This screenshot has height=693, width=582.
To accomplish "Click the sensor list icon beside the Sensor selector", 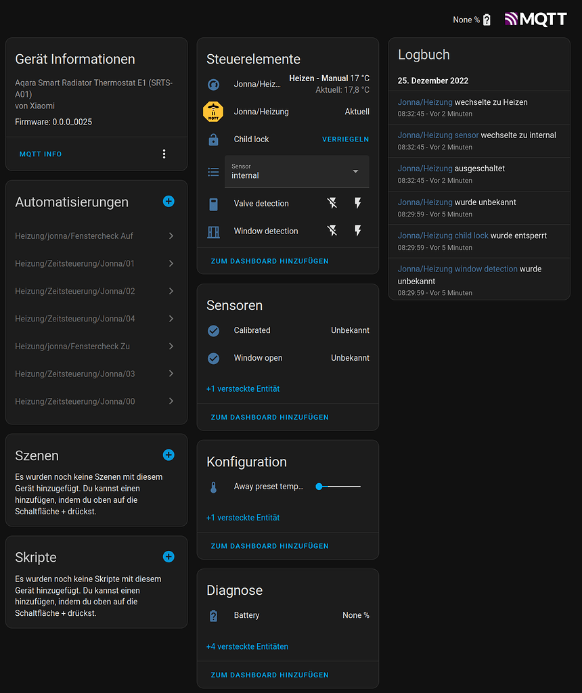I will [212, 170].
